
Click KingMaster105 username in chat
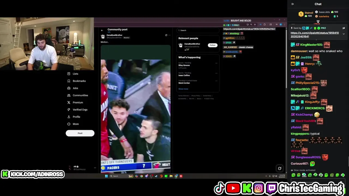(311, 45)
